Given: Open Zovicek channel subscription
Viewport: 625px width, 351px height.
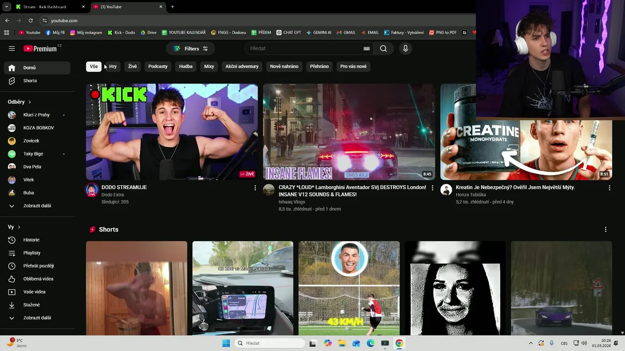Looking at the screenshot, I should coord(37,141).
